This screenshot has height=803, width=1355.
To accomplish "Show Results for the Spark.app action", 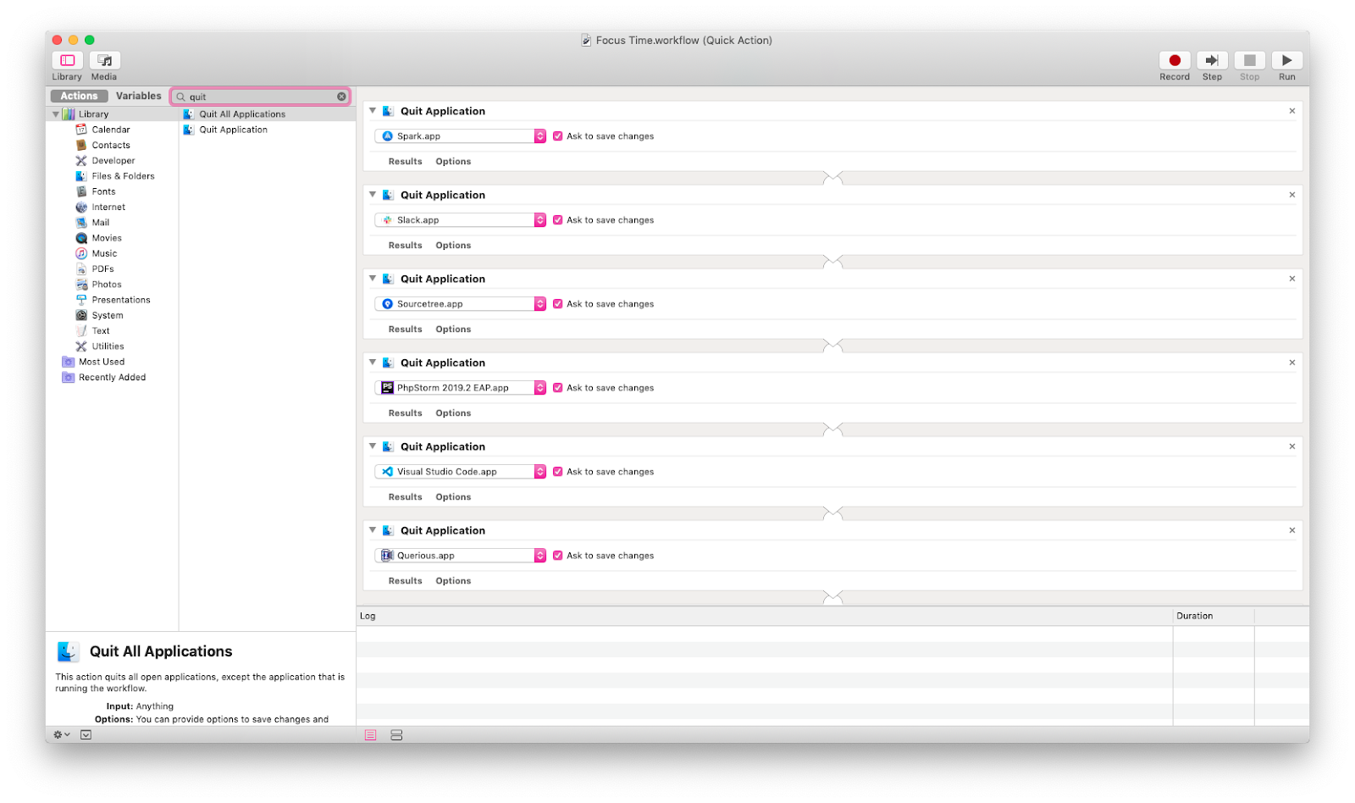I will point(405,161).
